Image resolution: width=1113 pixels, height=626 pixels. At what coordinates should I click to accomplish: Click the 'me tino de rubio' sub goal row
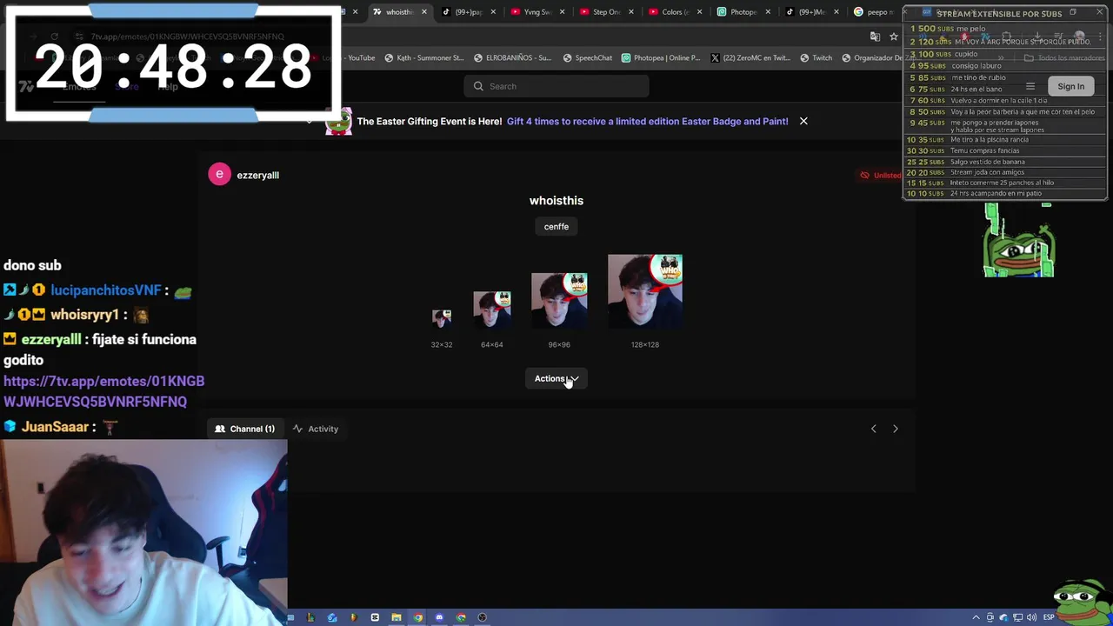1006,77
